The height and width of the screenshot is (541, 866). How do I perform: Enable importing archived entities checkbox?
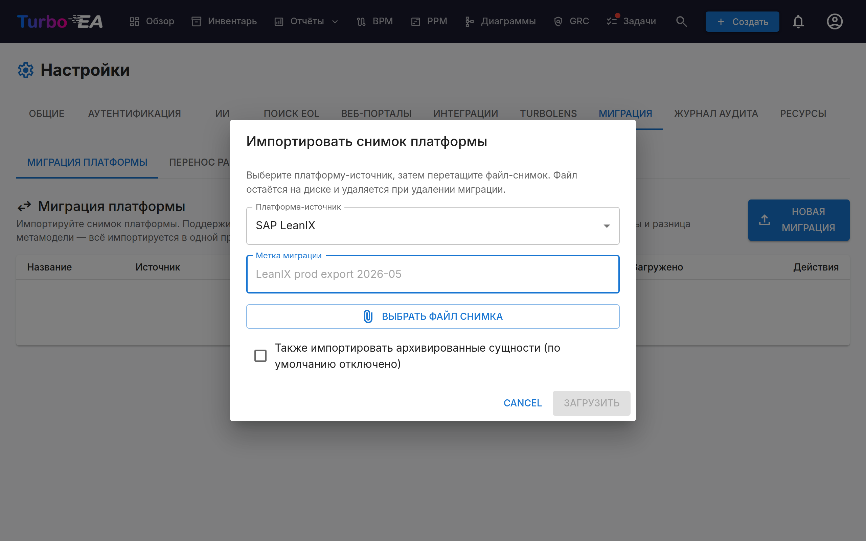pos(260,356)
